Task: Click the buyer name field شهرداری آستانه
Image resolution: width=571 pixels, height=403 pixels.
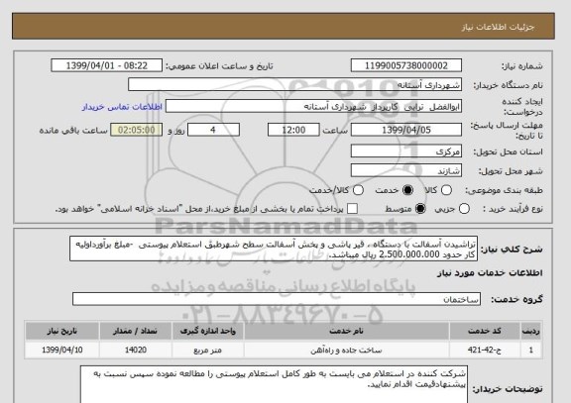Action: 295,85
